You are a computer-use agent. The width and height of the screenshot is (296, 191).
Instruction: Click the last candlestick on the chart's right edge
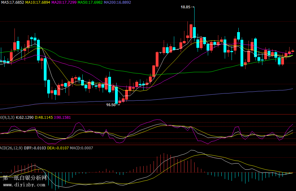pos(293,51)
